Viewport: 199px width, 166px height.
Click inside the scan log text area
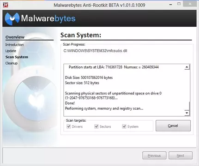(x=124, y=90)
